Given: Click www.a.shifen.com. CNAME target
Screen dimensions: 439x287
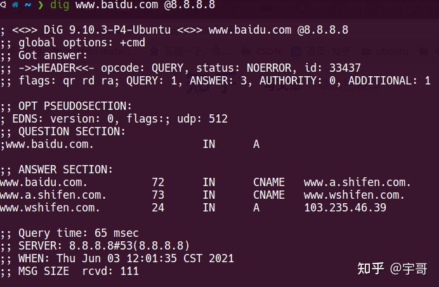Looking at the screenshot, I should coord(357,182).
